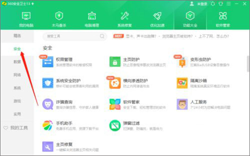
Task: Switch to 网络 sidebar tab
Action: (x=17, y=75)
